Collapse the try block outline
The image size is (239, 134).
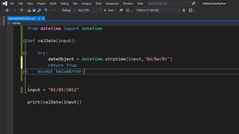coord(25,53)
